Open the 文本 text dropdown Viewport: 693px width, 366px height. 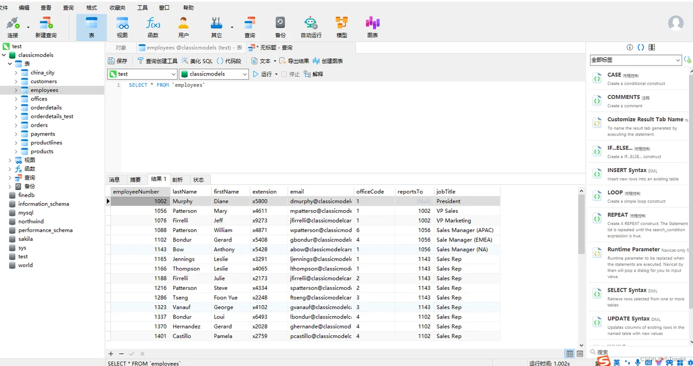pyautogui.click(x=263, y=61)
